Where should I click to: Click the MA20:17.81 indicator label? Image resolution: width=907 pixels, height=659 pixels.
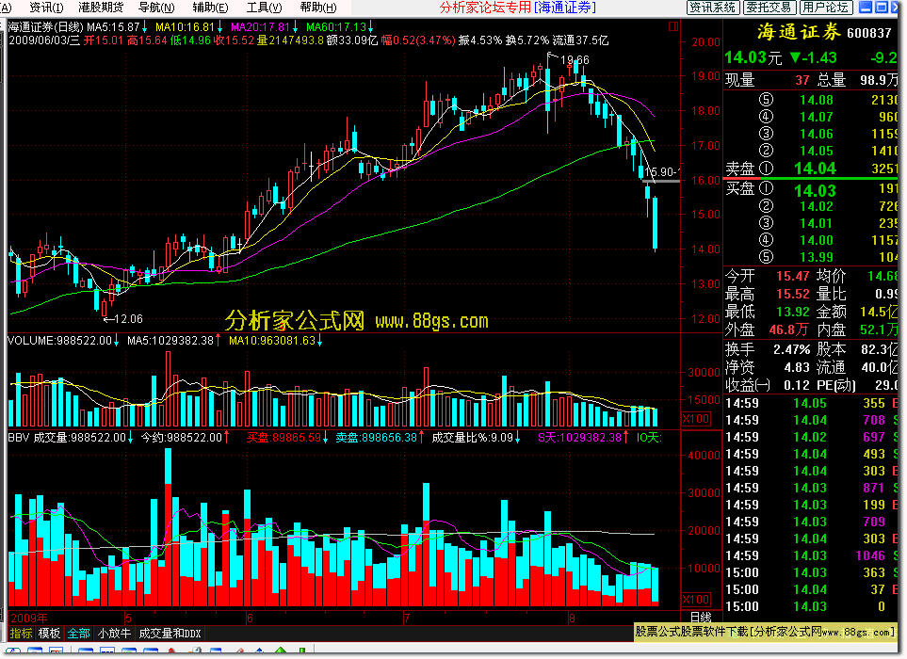(260, 27)
